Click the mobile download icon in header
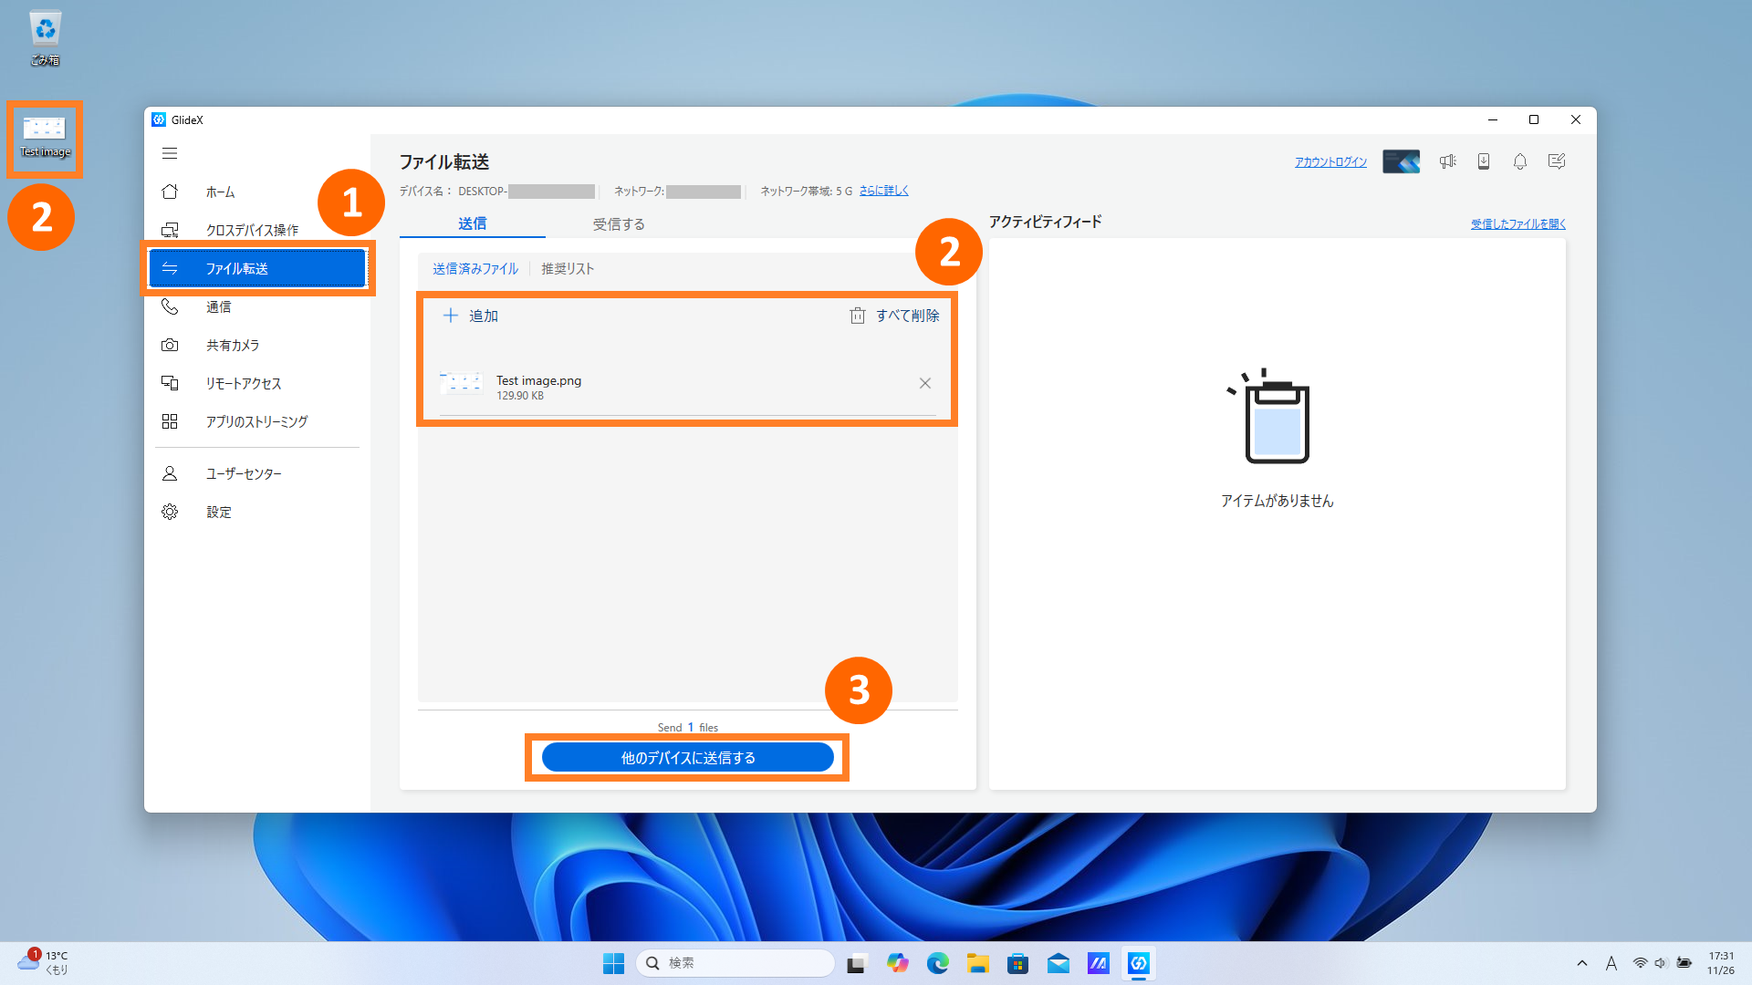The width and height of the screenshot is (1752, 985). [x=1484, y=161]
